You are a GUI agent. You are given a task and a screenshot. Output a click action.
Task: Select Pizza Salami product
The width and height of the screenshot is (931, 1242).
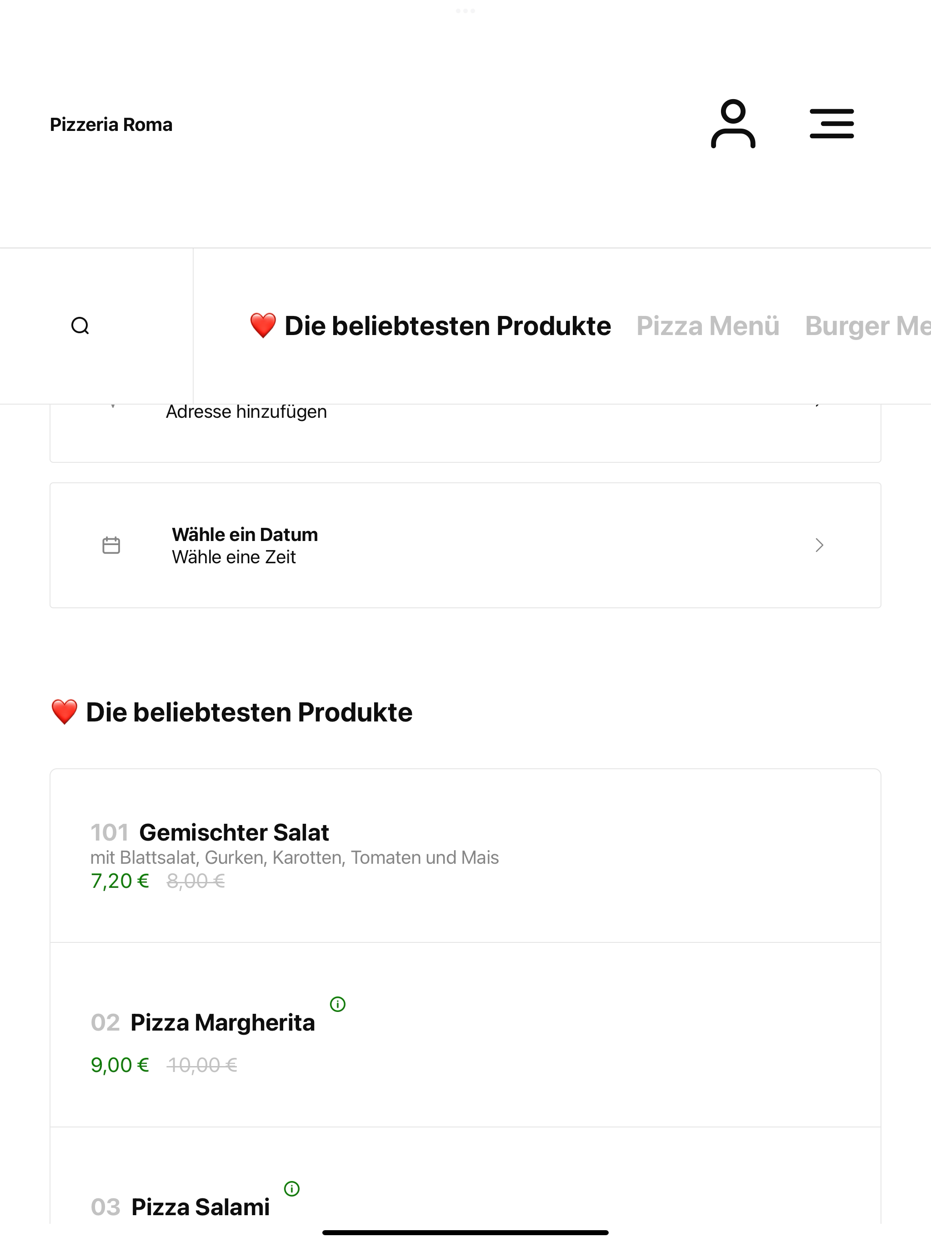(x=465, y=1176)
